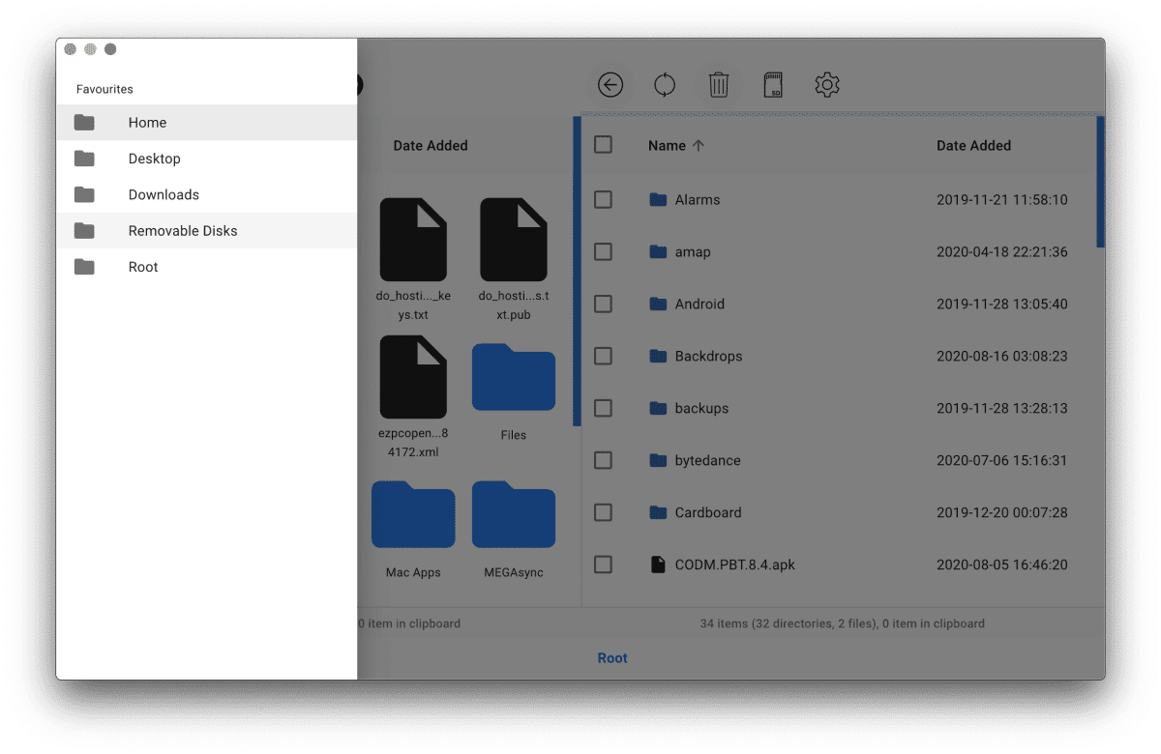Open the SD card icon in the toolbar
Image resolution: width=1161 pixels, height=754 pixels.
click(x=772, y=85)
